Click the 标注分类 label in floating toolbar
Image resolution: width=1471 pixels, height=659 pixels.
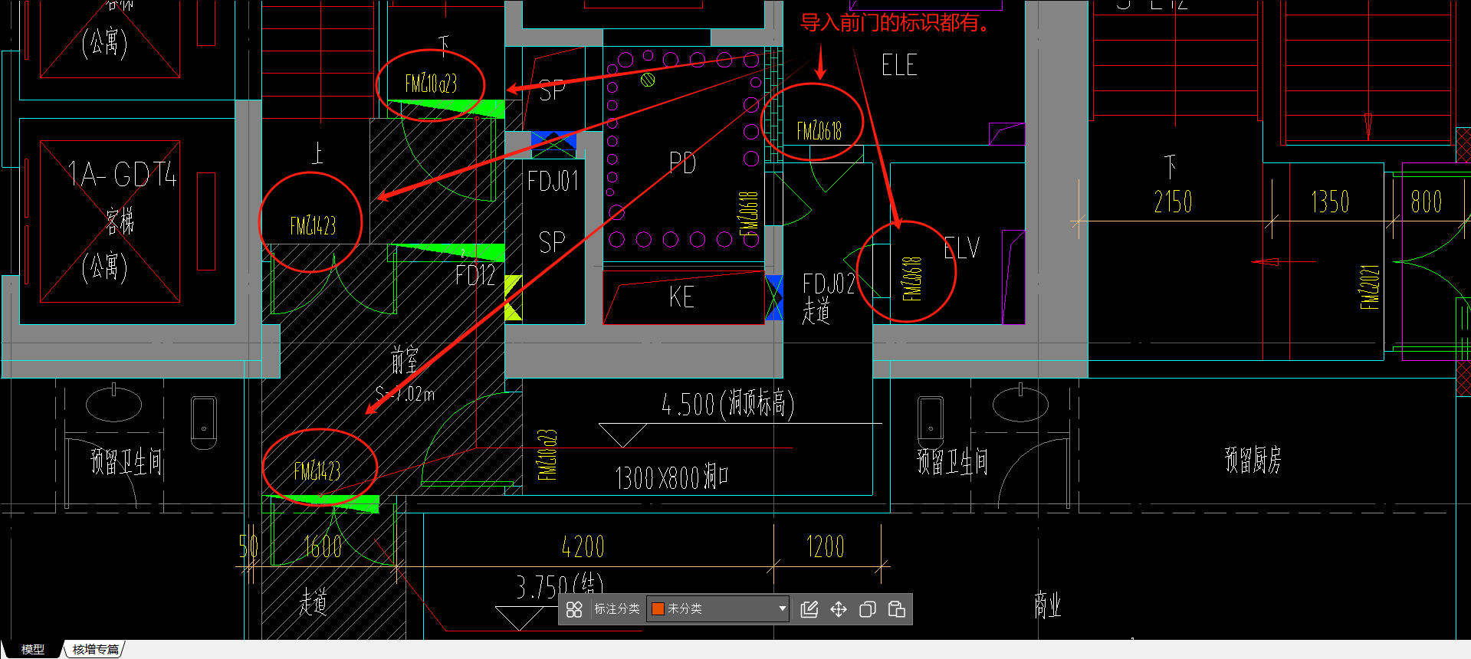[x=617, y=609]
